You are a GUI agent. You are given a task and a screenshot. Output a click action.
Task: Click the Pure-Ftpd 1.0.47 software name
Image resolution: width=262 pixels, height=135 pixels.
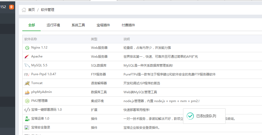[x=44, y=74]
